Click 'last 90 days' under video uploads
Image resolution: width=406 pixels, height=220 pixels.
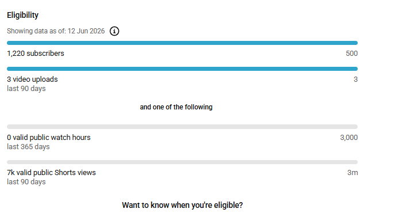coord(26,89)
